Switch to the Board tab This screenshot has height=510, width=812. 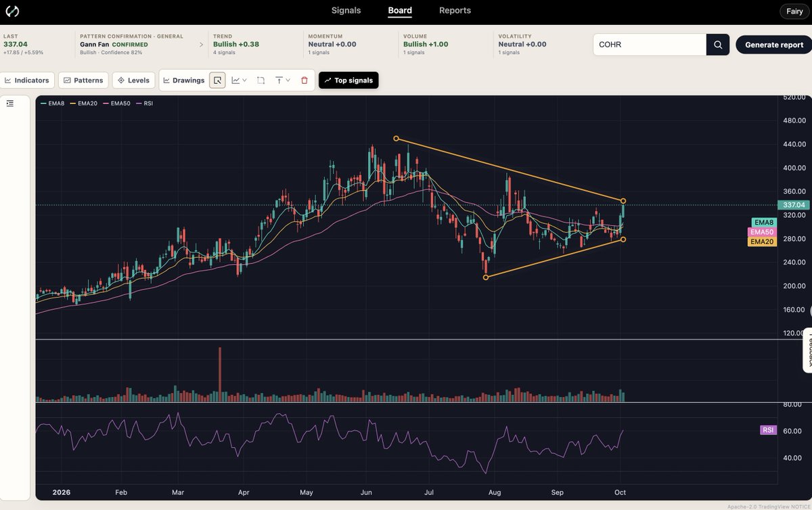(400, 11)
